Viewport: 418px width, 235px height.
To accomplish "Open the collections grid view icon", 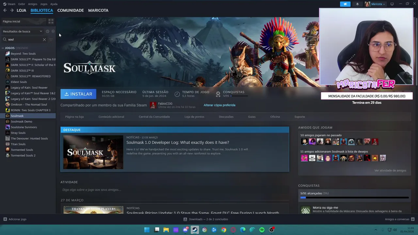I will [x=51, y=21].
